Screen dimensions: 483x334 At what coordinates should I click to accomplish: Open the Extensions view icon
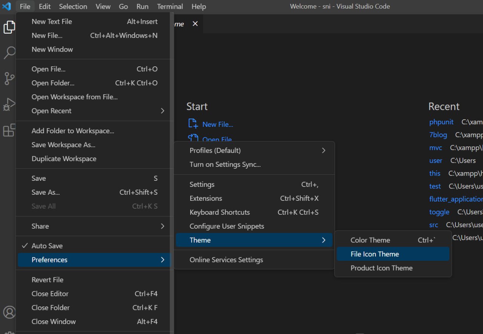pyautogui.click(x=9, y=130)
